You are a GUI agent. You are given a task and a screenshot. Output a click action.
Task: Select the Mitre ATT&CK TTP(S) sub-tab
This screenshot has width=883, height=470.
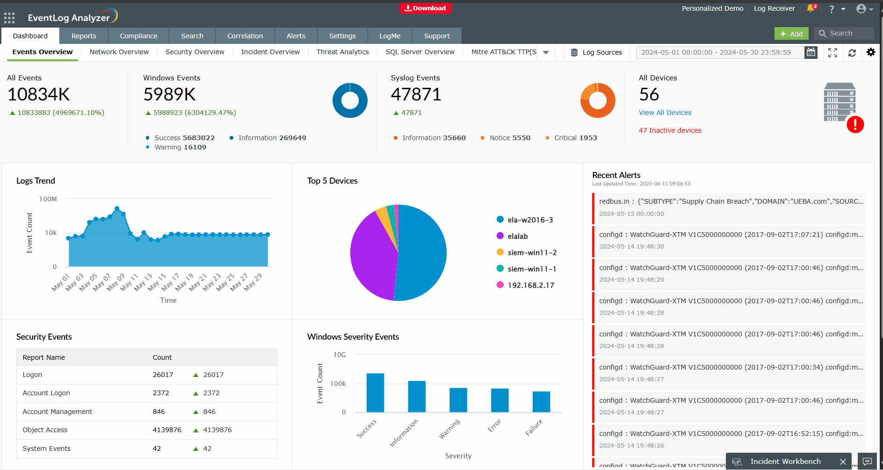point(504,52)
